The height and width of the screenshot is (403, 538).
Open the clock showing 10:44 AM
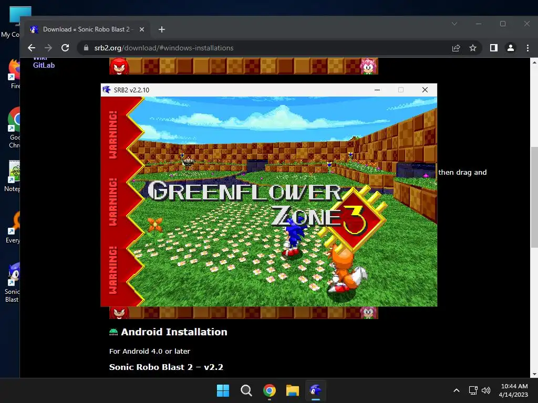coord(514,390)
